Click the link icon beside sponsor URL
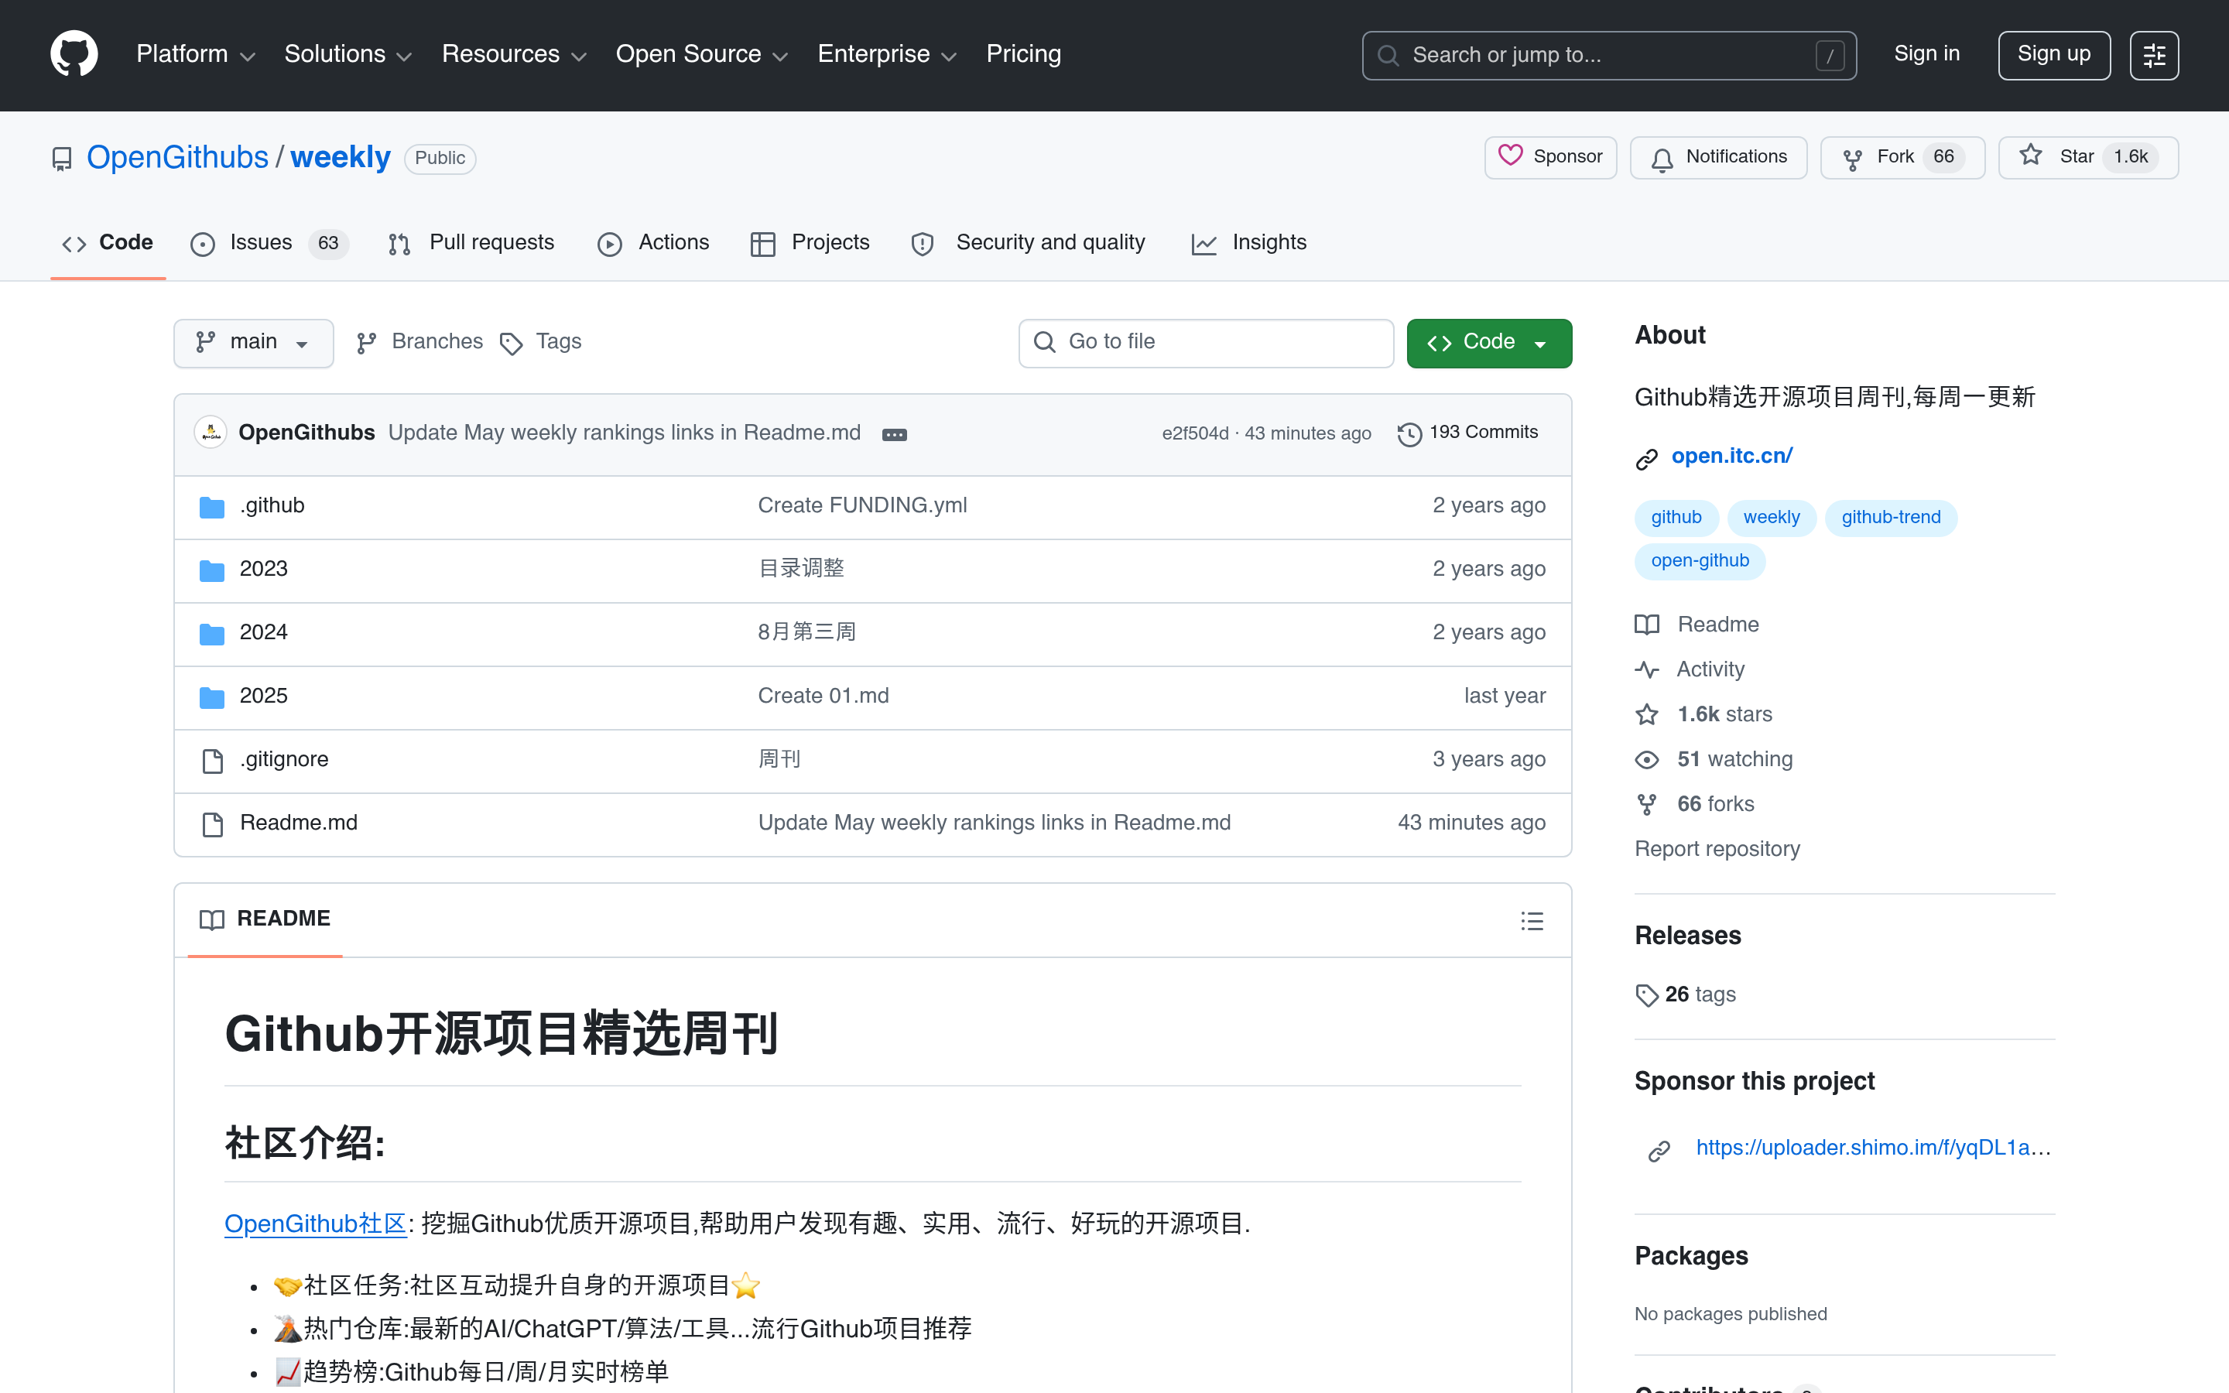Image resolution: width=2229 pixels, height=1393 pixels. [x=1659, y=1150]
